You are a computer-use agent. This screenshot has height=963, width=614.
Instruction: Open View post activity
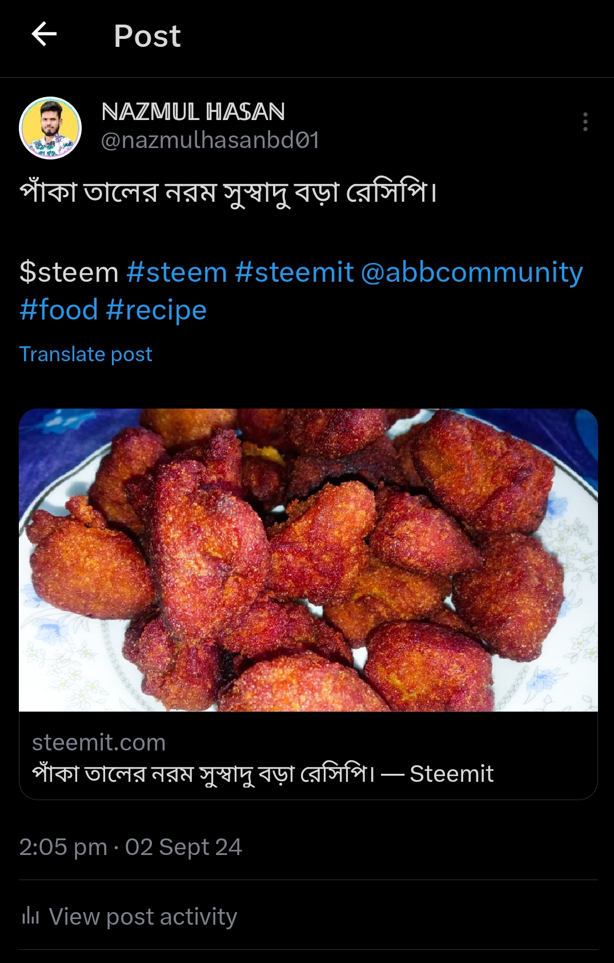[143, 916]
